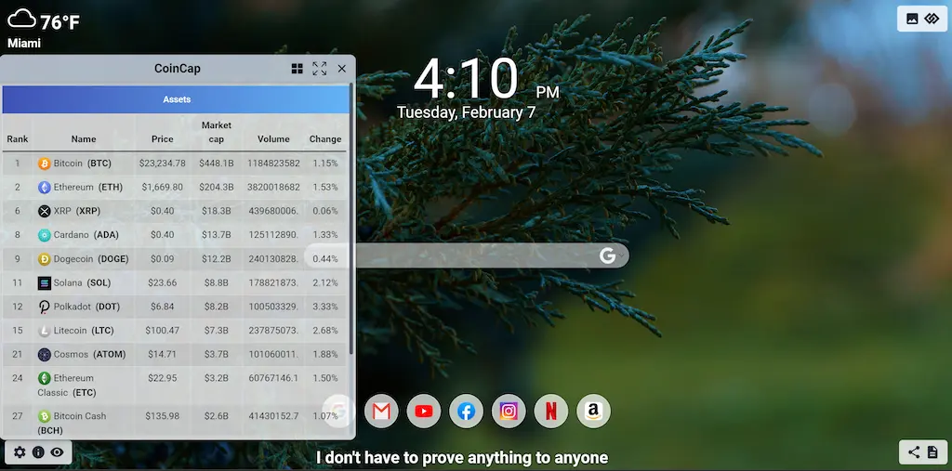952x471 pixels.
Task: Open the Instagram shortcut
Action: tap(509, 412)
